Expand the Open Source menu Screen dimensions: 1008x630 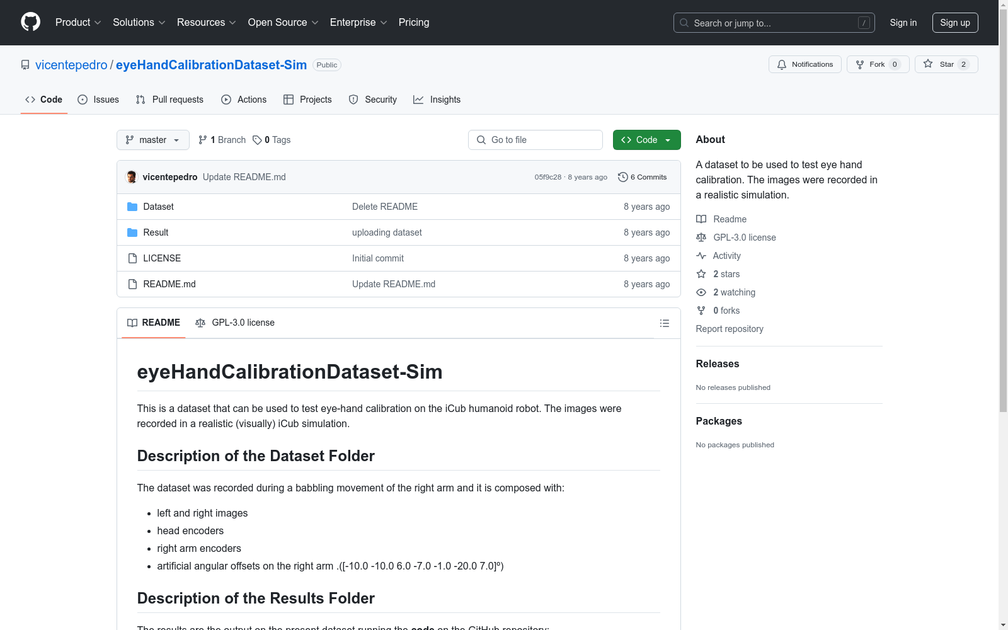283,22
